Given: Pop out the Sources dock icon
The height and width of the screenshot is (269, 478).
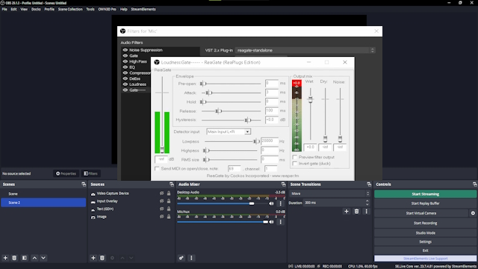Looking at the screenshot, I should [x=172, y=185].
